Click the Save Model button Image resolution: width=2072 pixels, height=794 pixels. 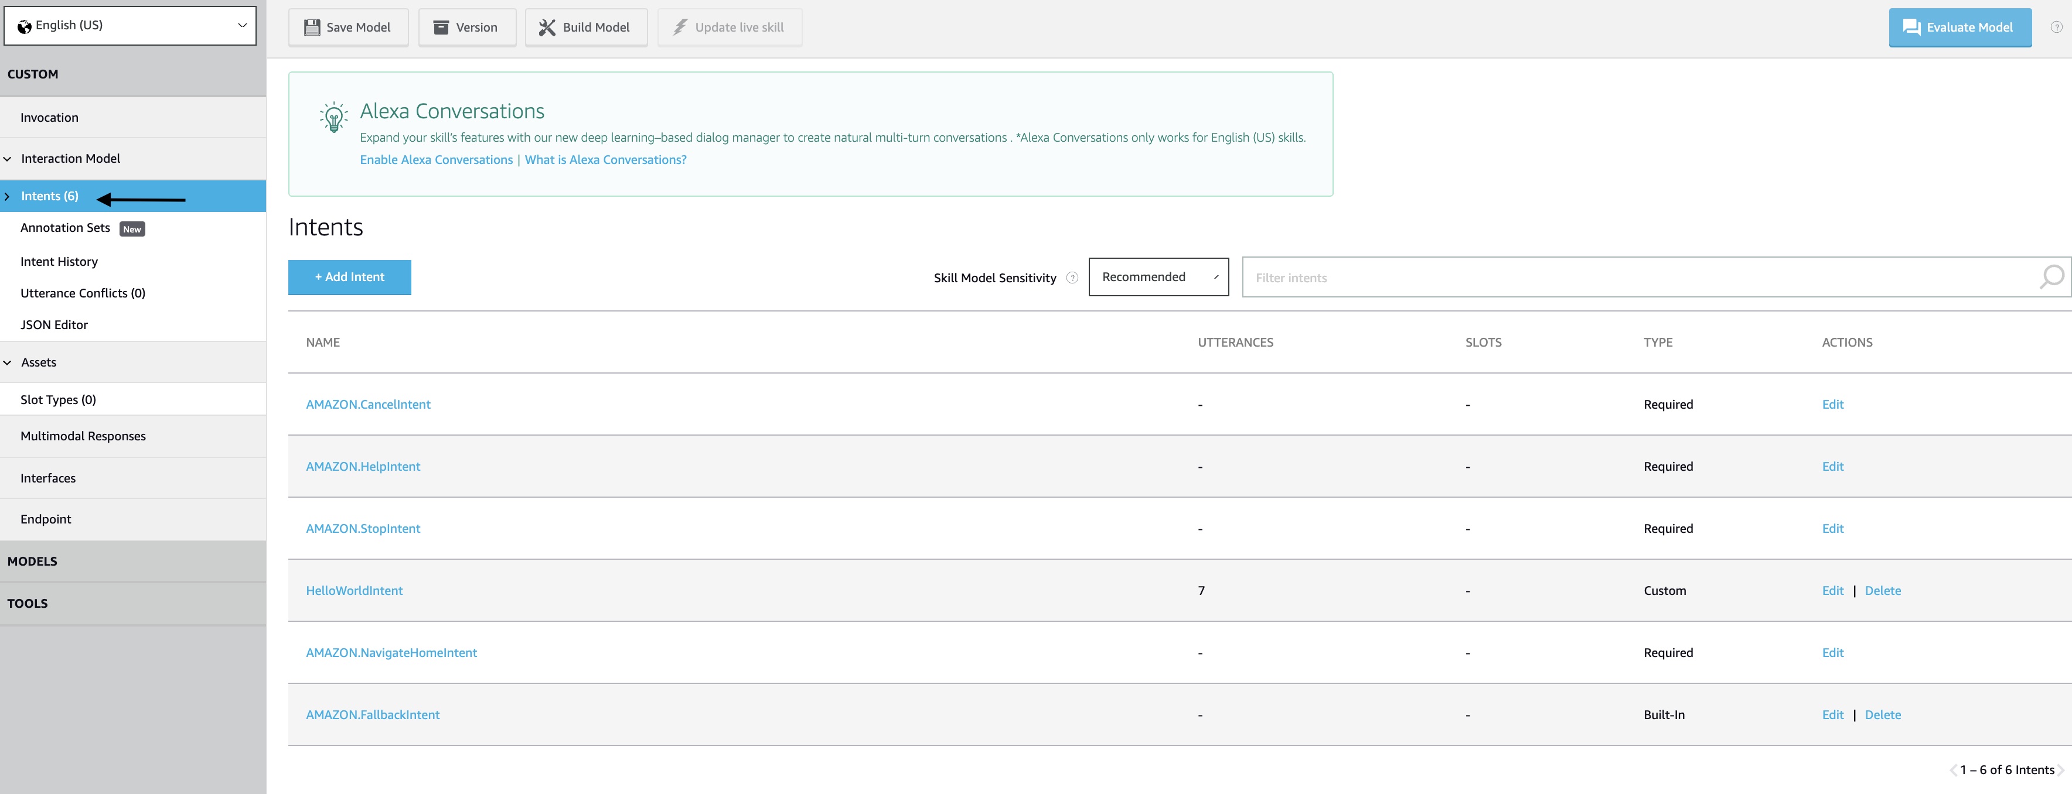click(x=348, y=28)
